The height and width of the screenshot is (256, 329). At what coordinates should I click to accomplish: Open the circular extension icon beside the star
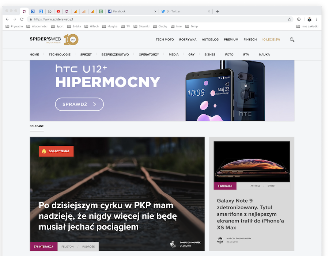coord(299,19)
